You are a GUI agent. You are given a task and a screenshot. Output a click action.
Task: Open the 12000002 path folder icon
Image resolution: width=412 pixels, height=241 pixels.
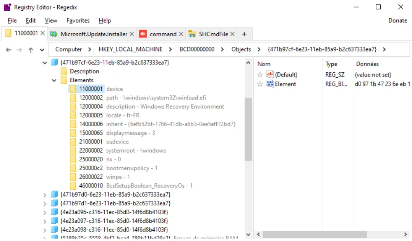73,98
